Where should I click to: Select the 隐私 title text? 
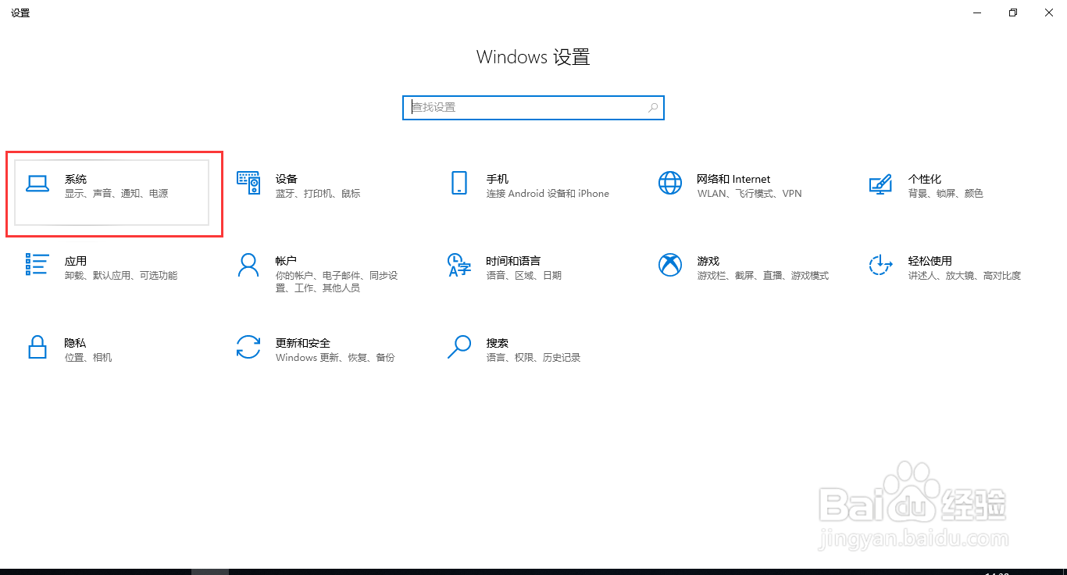(76, 343)
